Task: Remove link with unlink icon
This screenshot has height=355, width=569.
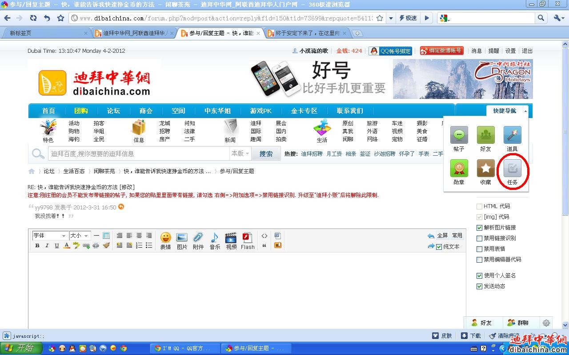Action: pyautogui.click(x=96, y=245)
